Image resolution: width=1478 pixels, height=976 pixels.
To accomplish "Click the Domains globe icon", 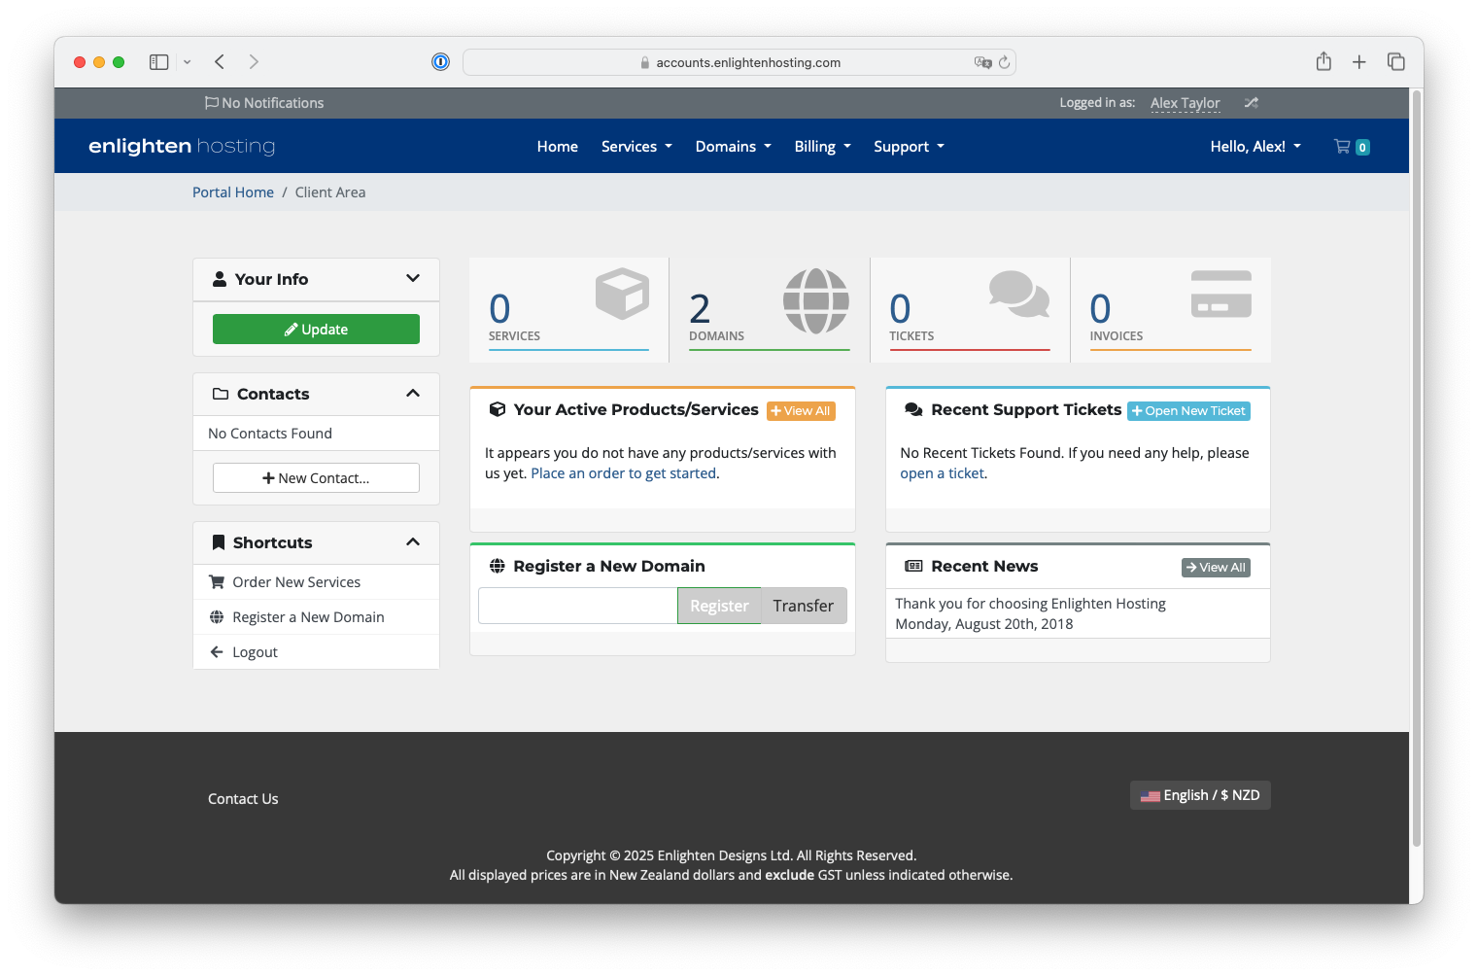I will pyautogui.click(x=816, y=301).
